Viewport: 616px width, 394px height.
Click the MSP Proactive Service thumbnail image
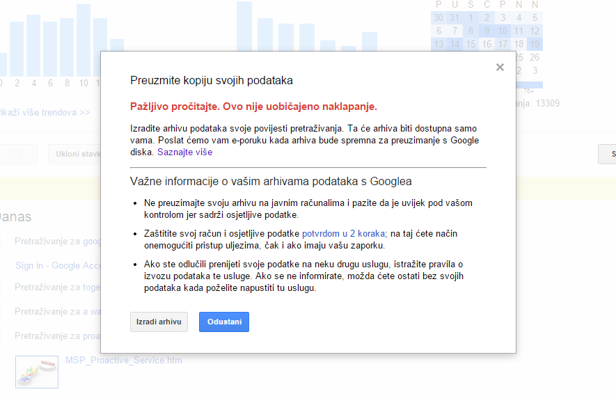(x=37, y=372)
